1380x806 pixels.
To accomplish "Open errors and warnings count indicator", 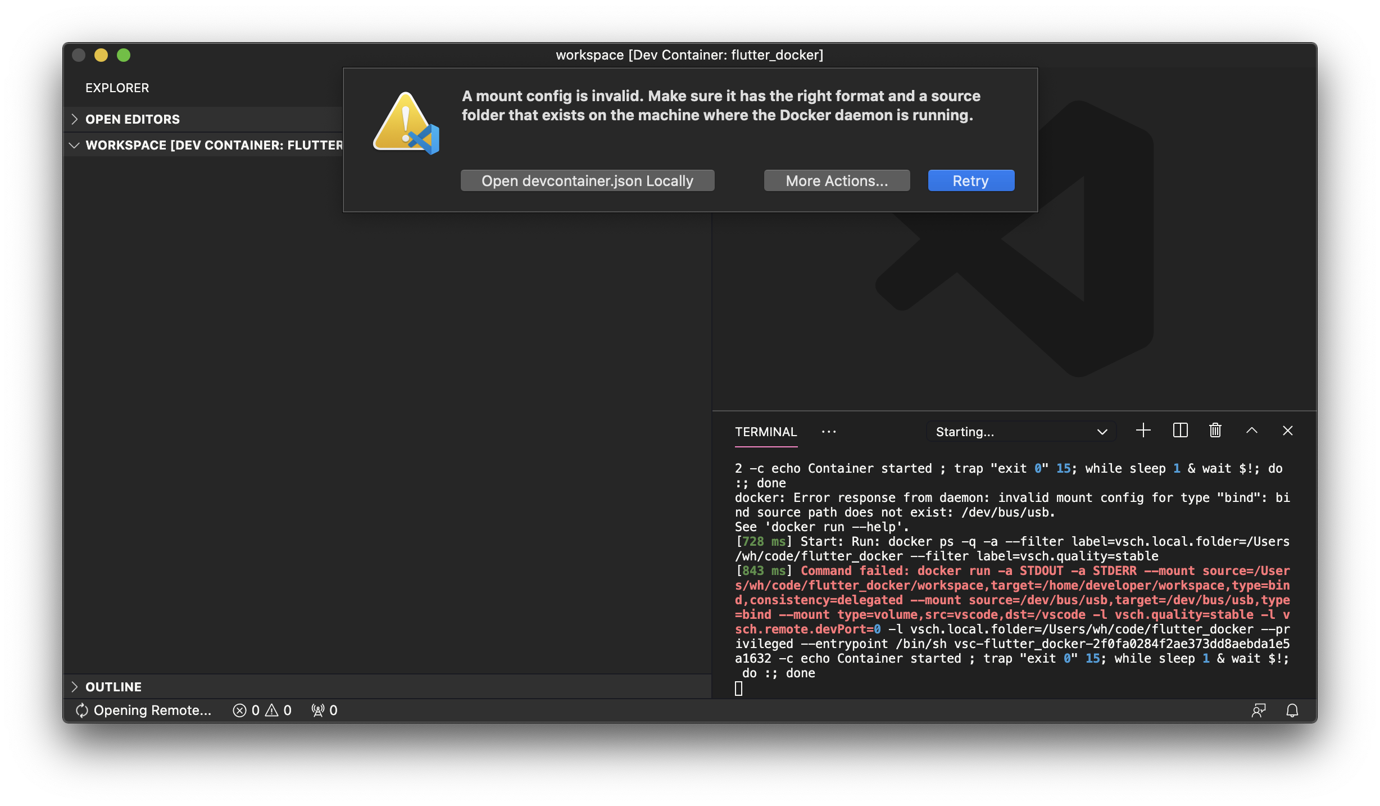I will click(x=262, y=710).
